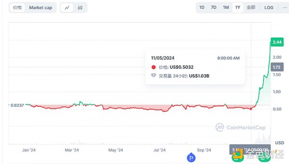The image size is (289, 164).
Task: Click the crosshair price label 1.72
Action: point(277,67)
